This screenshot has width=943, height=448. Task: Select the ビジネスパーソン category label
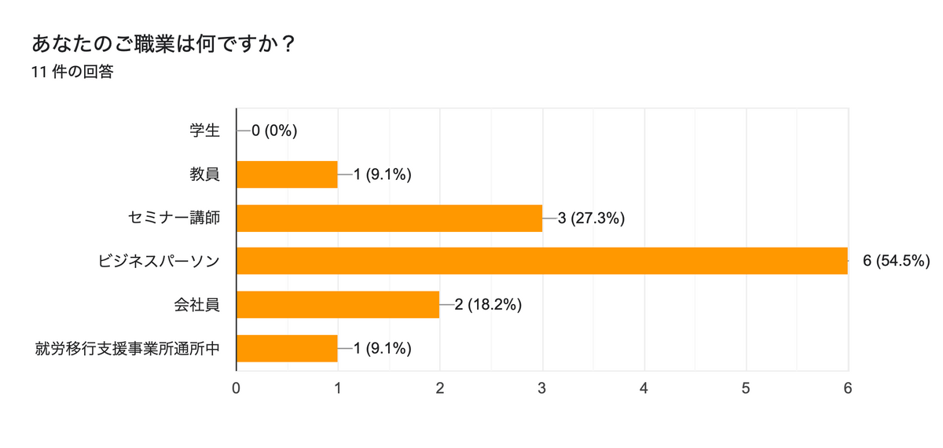coord(159,261)
